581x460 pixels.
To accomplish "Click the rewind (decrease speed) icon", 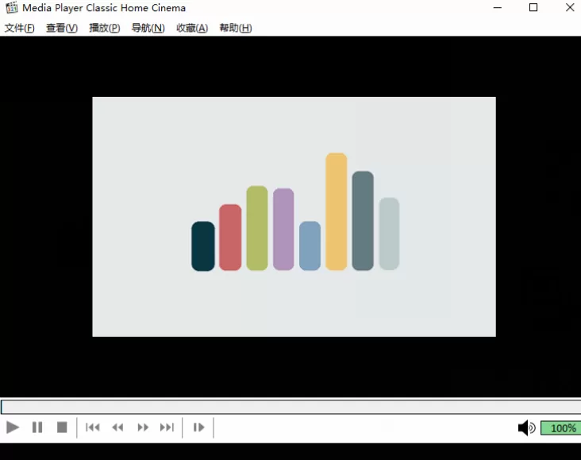I will (x=117, y=427).
